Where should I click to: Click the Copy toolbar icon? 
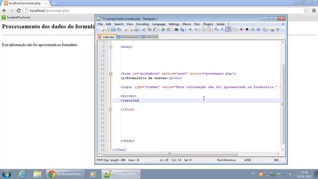150,30
